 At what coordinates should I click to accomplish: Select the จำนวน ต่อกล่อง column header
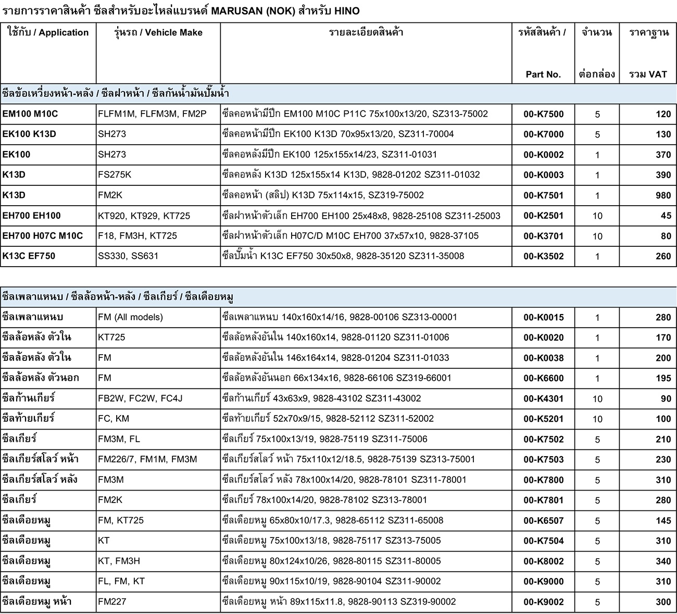597,53
